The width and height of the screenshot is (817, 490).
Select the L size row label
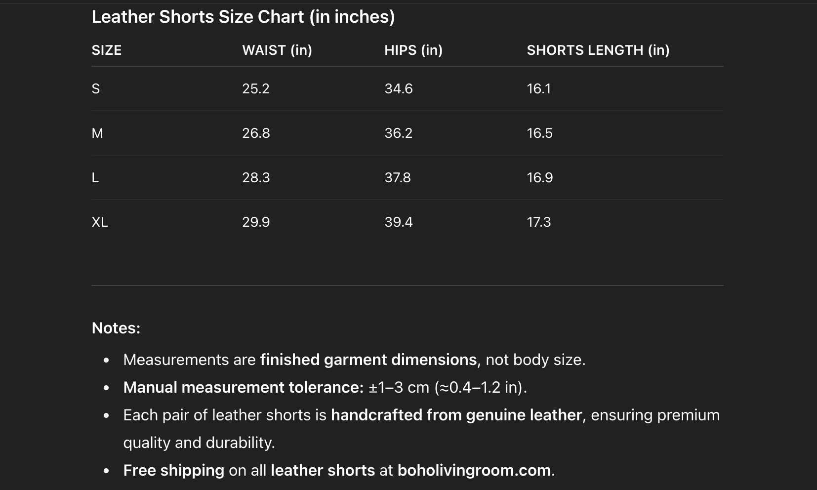click(95, 178)
